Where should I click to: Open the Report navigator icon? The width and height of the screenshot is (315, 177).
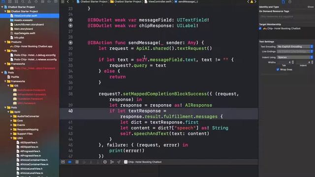coord(56,1)
